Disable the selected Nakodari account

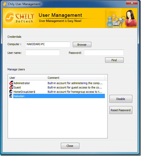pyautogui.click(x=121, y=99)
